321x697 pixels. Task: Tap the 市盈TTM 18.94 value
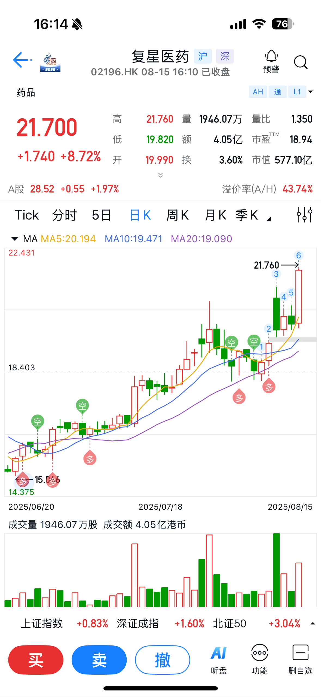tap(282, 139)
